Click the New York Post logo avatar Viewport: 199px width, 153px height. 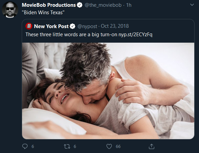tap(29, 26)
